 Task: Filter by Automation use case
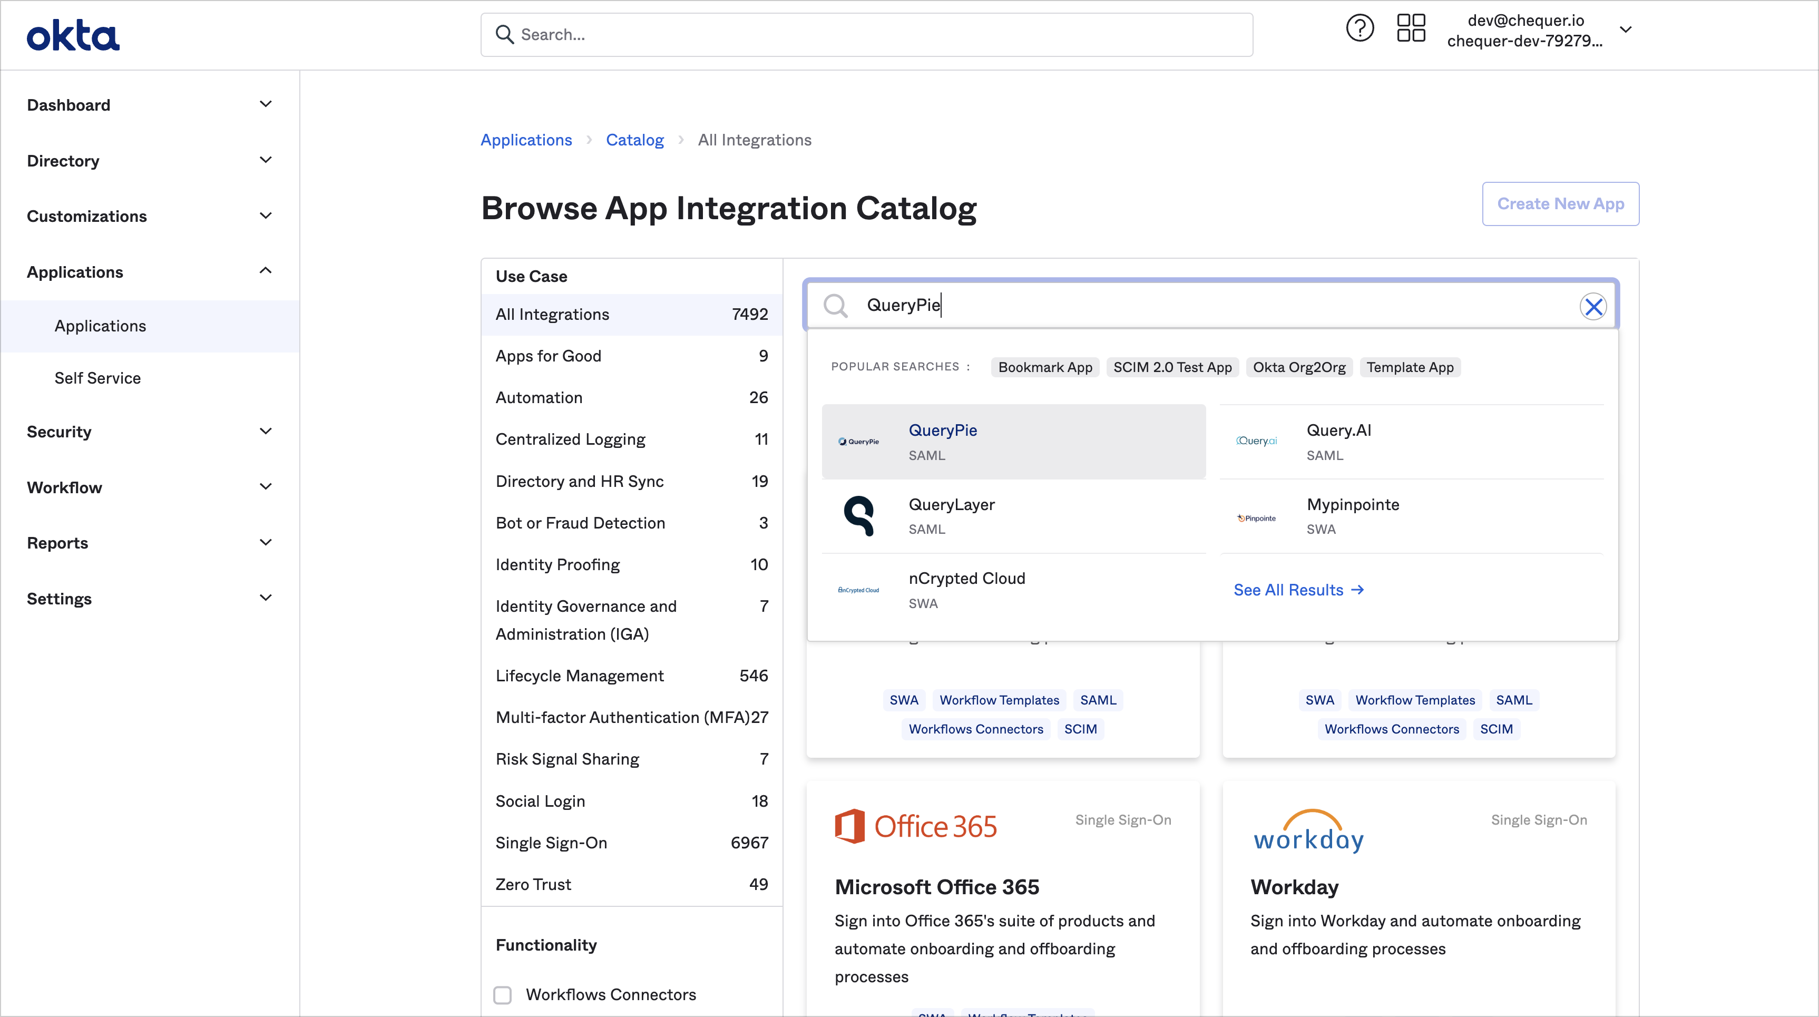pyautogui.click(x=631, y=398)
